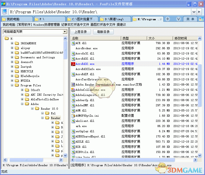Click the file list vertical scrollbar thumb
Screen dimensions: 205x175
pyautogui.click(x=200, y=85)
